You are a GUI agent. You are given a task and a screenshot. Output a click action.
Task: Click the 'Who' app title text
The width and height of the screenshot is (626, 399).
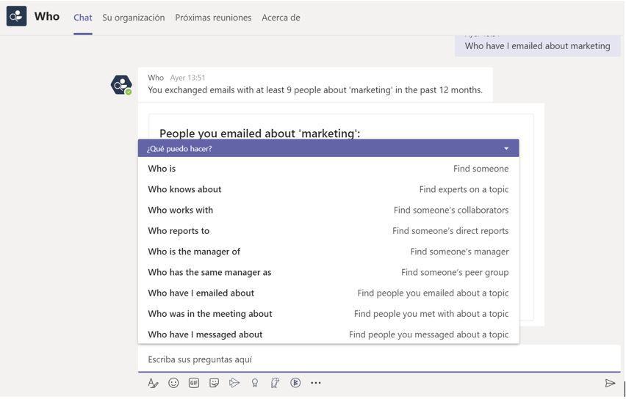[x=47, y=16]
